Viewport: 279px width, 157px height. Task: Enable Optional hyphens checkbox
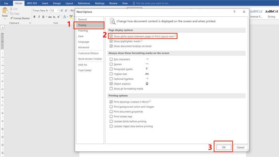tap(111, 79)
